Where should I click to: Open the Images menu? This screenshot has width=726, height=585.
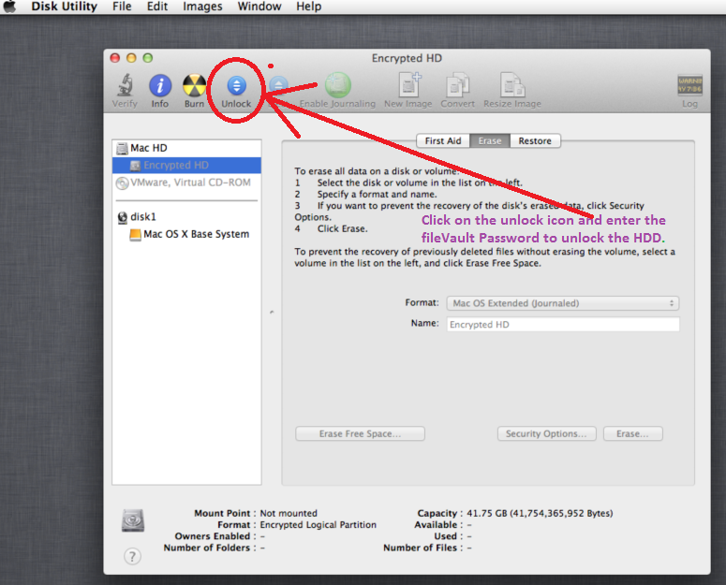click(202, 7)
